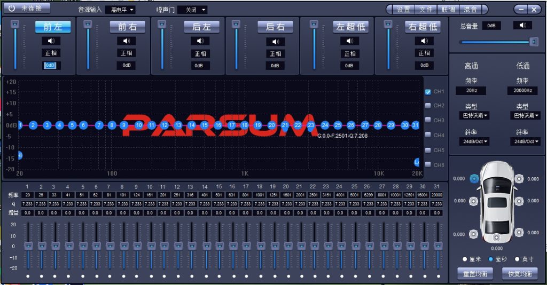This screenshot has width=547, height=285.
Task: Click EQ node 24 on the graph
Action: (325, 125)
